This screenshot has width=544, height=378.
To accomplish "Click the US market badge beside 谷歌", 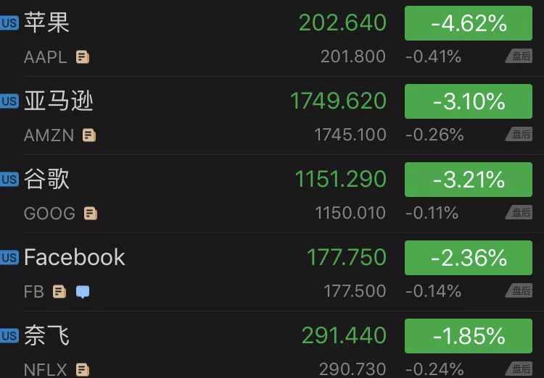I will pyautogui.click(x=9, y=180).
